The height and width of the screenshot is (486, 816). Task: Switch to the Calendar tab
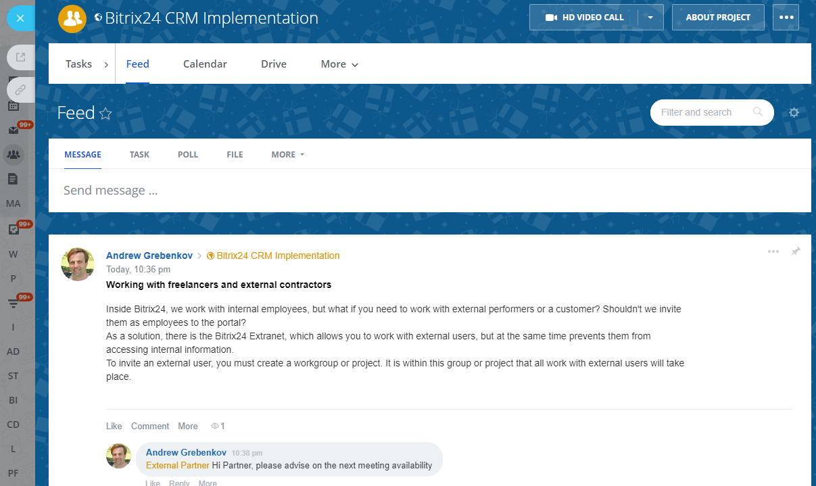(x=205, y=64)
